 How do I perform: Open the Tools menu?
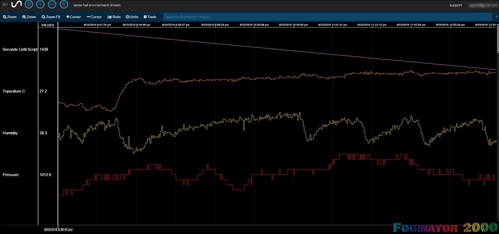[x=150, y=17]
